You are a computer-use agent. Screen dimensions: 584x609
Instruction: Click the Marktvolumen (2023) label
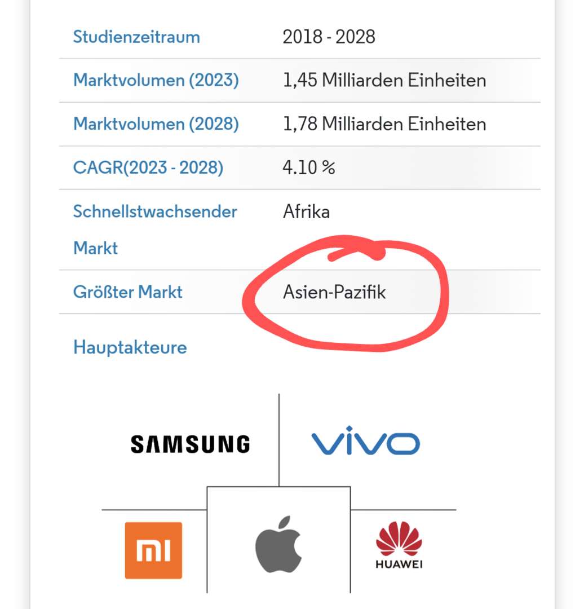pos(156,80)
